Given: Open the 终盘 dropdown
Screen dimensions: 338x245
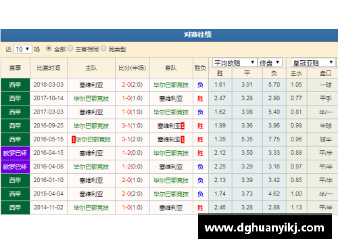Looking at the screenshot, I should pyautogui.click(x=270, y=62).
